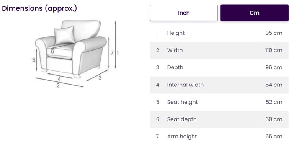Click marker 5 on the armchair diagram
The height and width of the screenshot is (145, 294).
pyautogui.click(x=34, y=60)
